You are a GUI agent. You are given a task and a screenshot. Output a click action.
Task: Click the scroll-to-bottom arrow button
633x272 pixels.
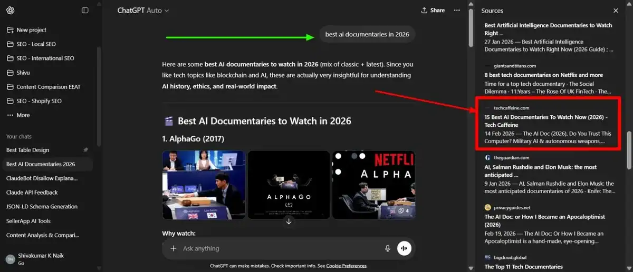coord(289,221)
